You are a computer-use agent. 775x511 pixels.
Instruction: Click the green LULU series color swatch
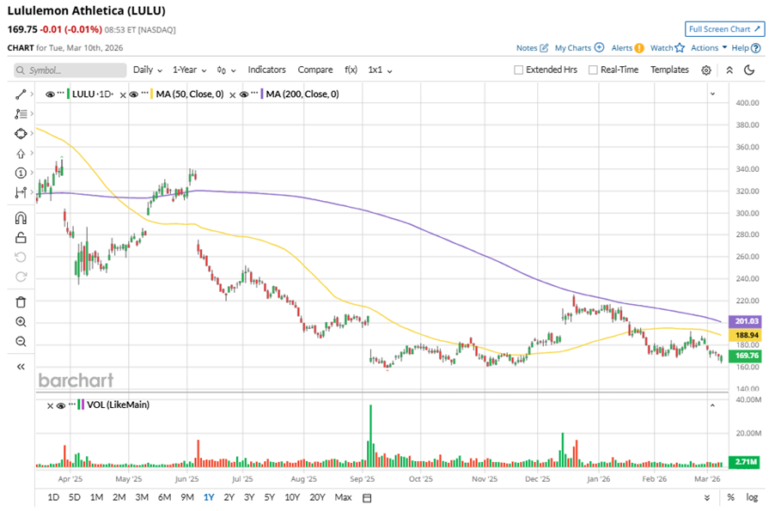68,94
